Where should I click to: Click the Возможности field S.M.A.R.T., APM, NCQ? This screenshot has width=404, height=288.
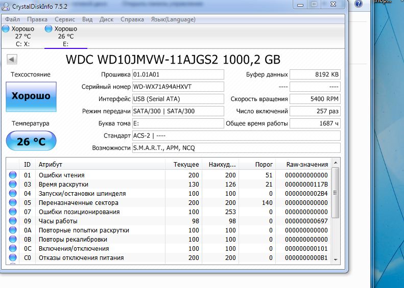click(236, 148)
